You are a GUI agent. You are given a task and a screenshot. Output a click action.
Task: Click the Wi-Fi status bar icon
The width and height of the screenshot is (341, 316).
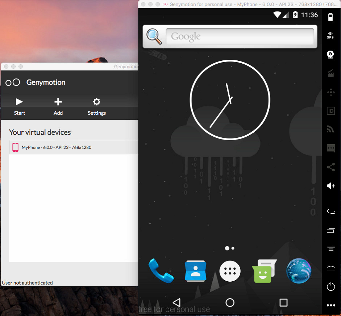(x=277, y=14)
